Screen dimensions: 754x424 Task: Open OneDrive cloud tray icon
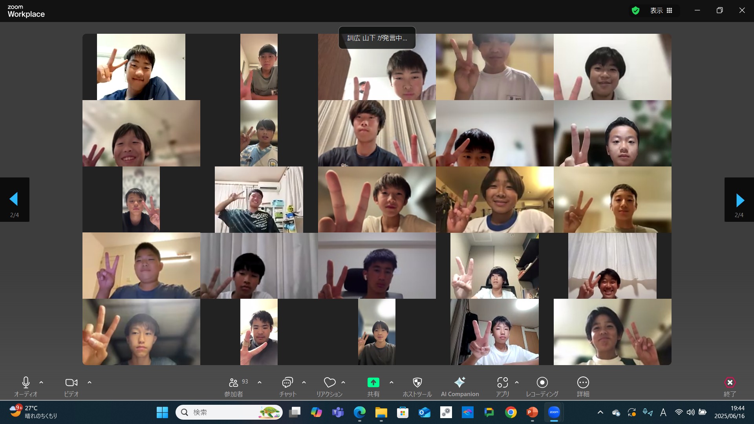tap(616, 412)
